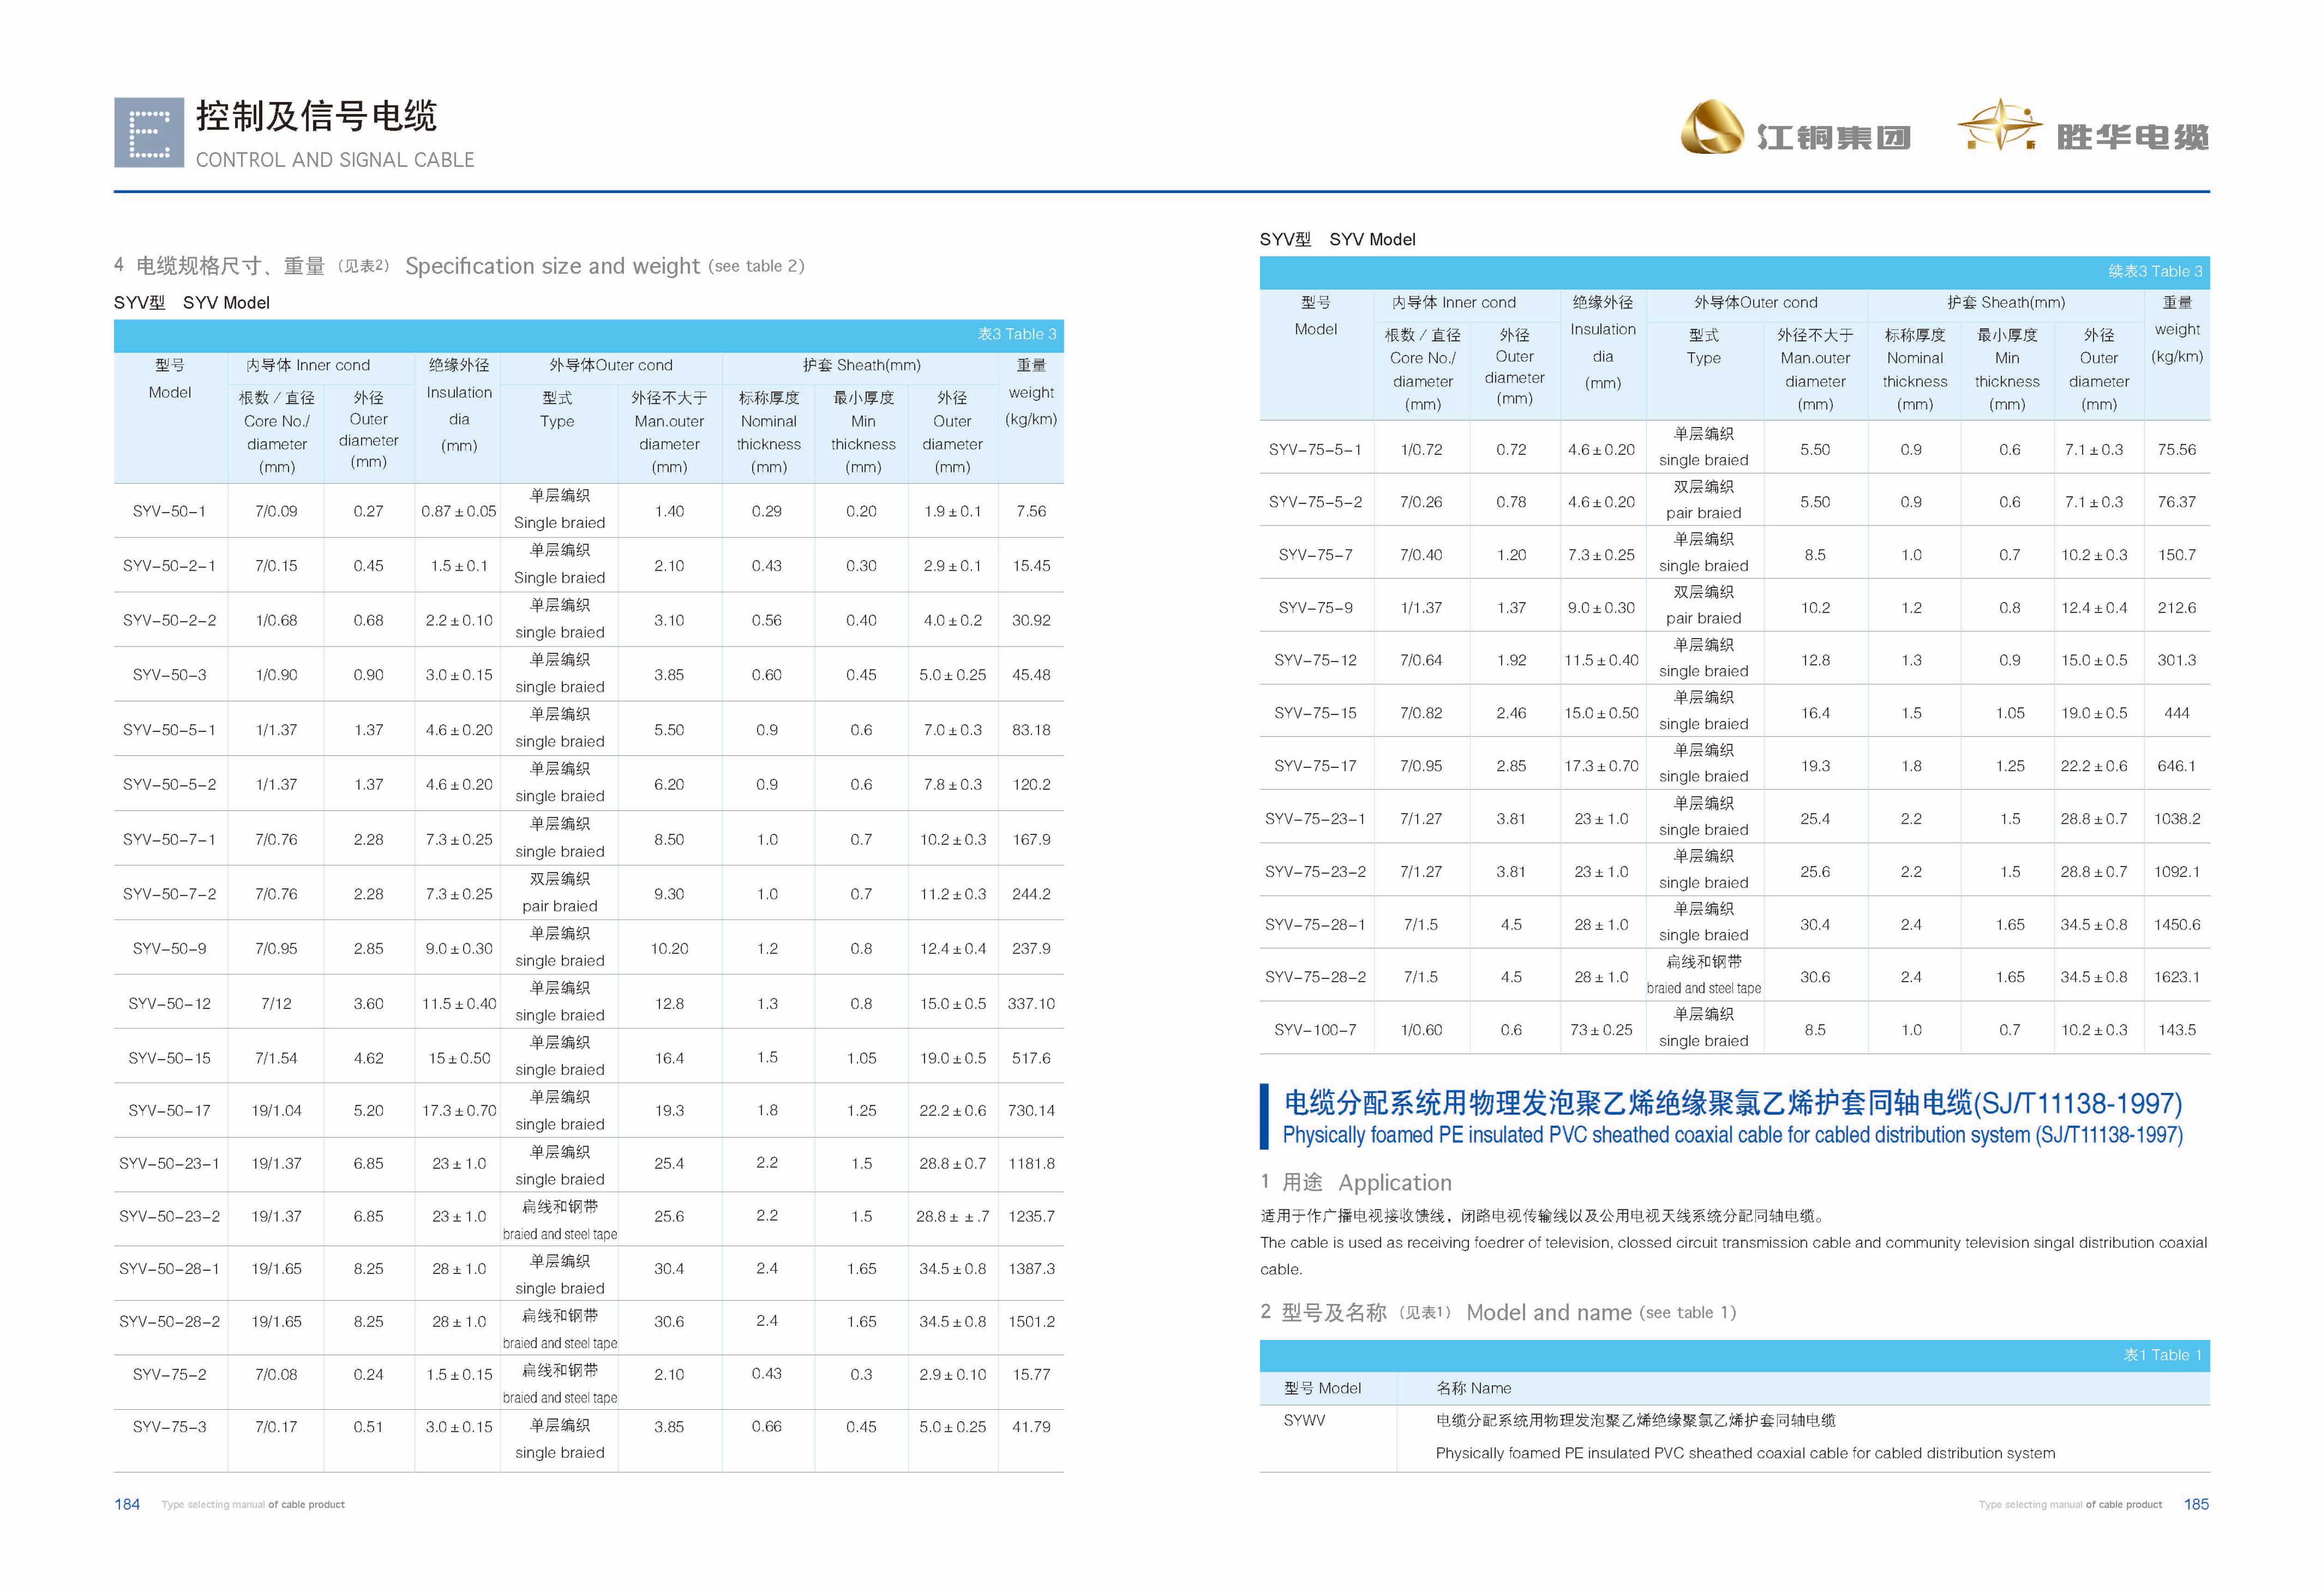Click the Physically foamed PE insulated English heading

1733,1136
